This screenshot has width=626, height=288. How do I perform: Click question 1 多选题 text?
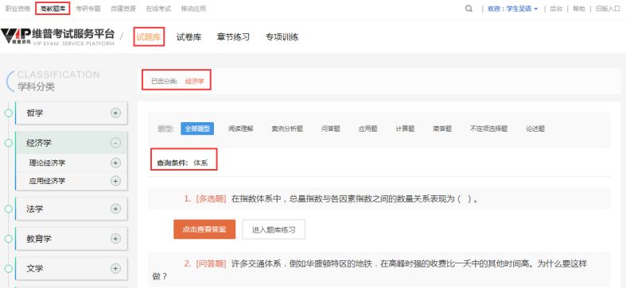coord(211,199)
